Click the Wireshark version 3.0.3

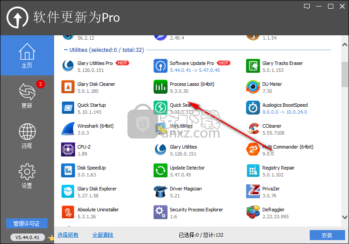[83, 133]
